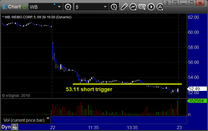The image size is (208, 131).
Task: Click the 60.00 price axis label
Action: 194,32
